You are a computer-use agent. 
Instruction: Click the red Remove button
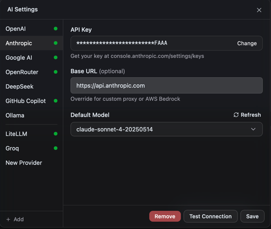(x=165, y=216)
